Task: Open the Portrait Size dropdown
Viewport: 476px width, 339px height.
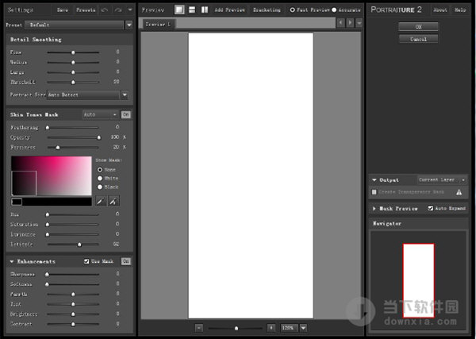Action: pyautogui.click(x=124, y=94)
